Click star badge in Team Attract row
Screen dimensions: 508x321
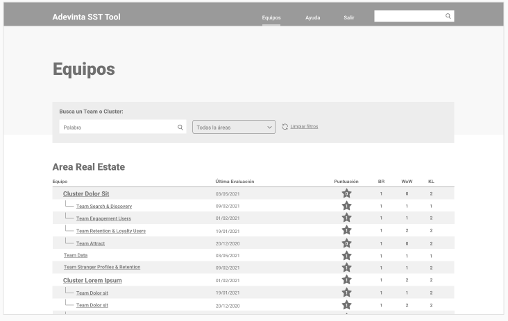pos(346,243)
